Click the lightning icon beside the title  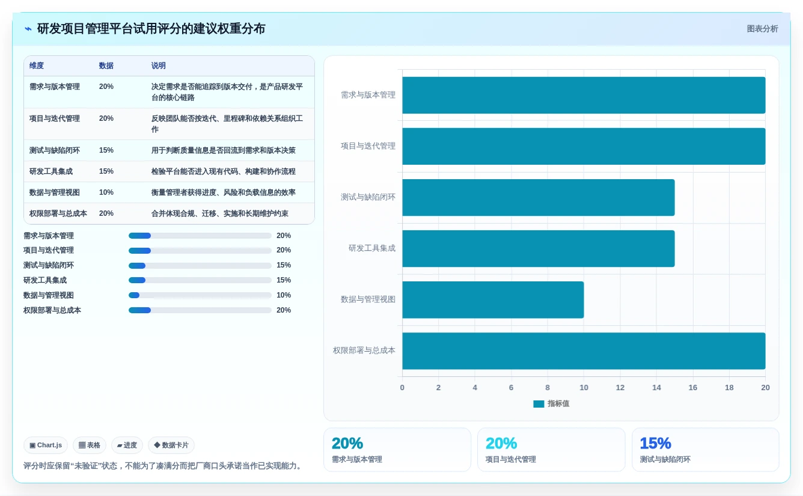28,29
